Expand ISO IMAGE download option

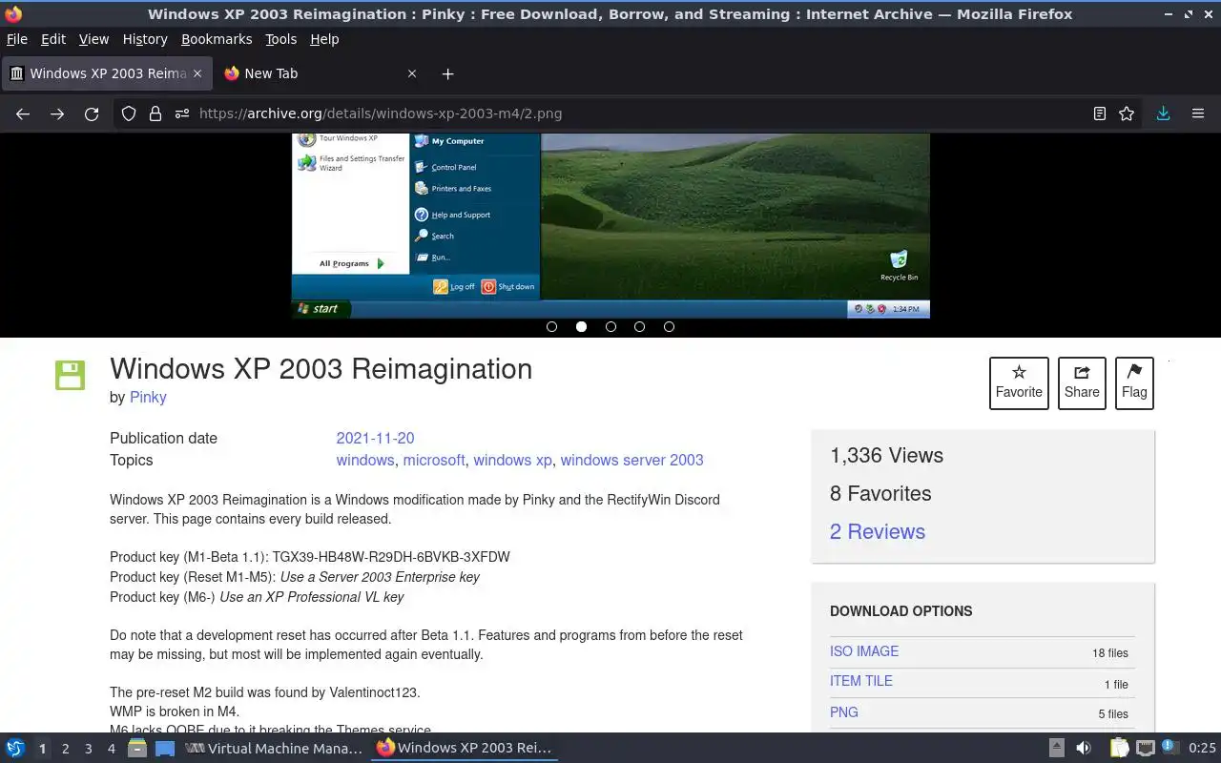tap(864, 651)
